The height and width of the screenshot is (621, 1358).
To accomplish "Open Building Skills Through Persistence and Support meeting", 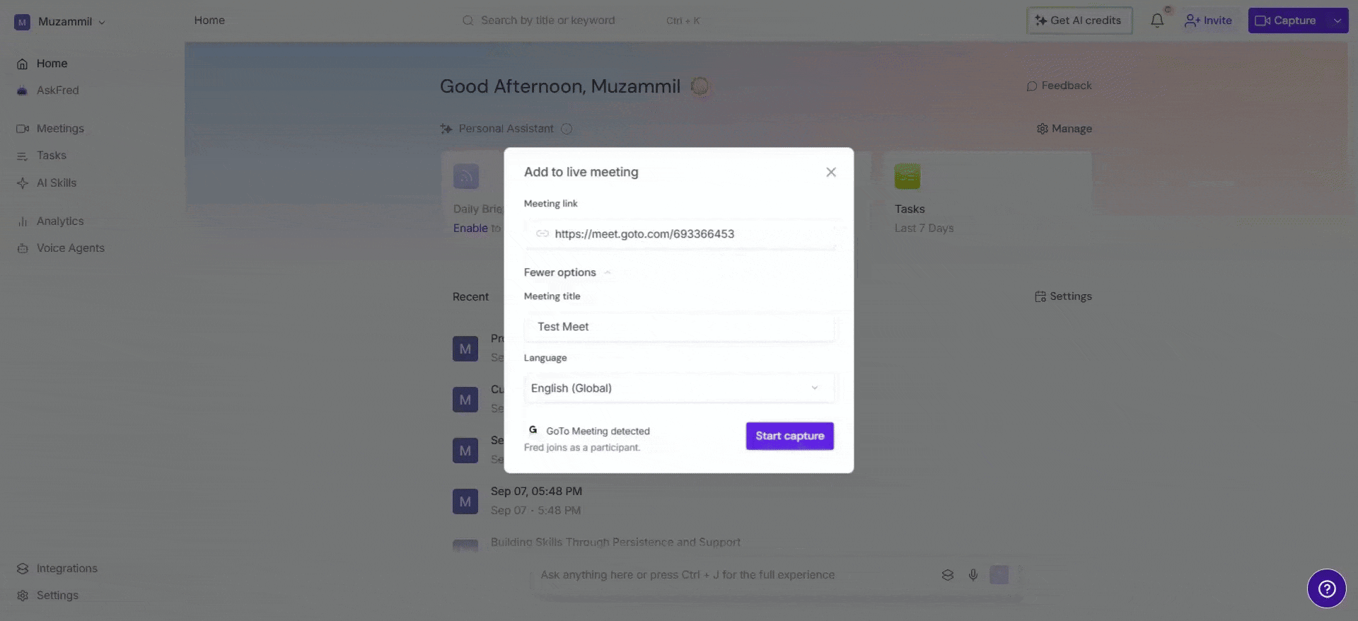I will pos(615,542).
